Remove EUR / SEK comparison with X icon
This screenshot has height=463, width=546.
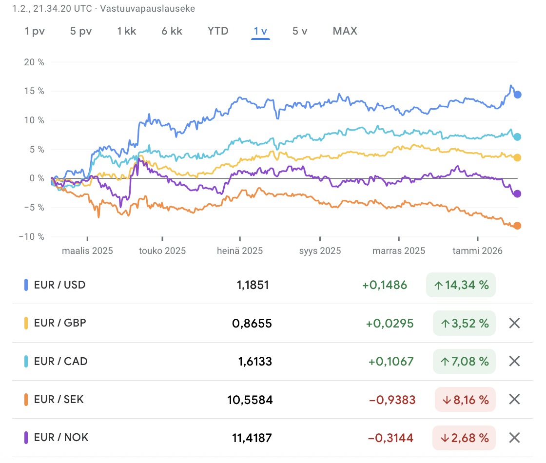[514, 400]
